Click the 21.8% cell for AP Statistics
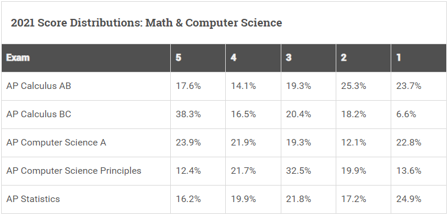This screenshot has height=215, width=448. 298,199
